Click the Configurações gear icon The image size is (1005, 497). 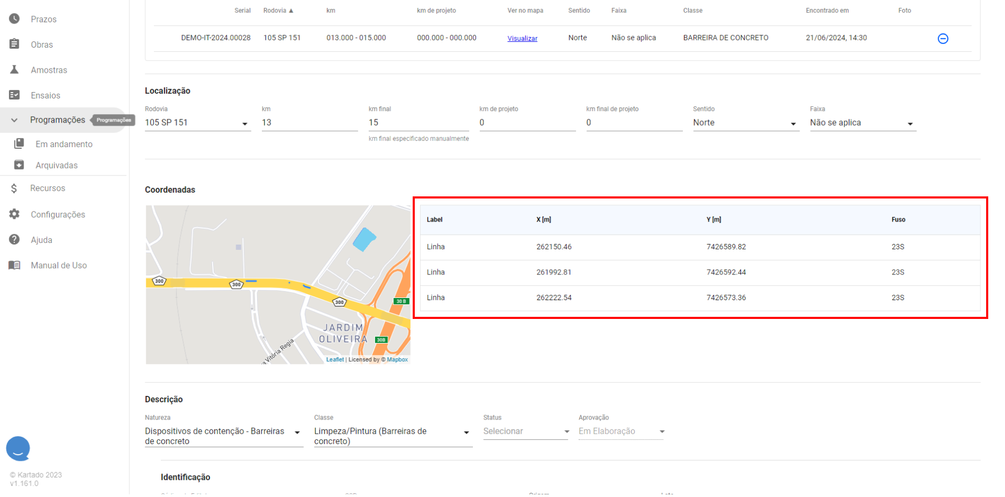(14, 214)
